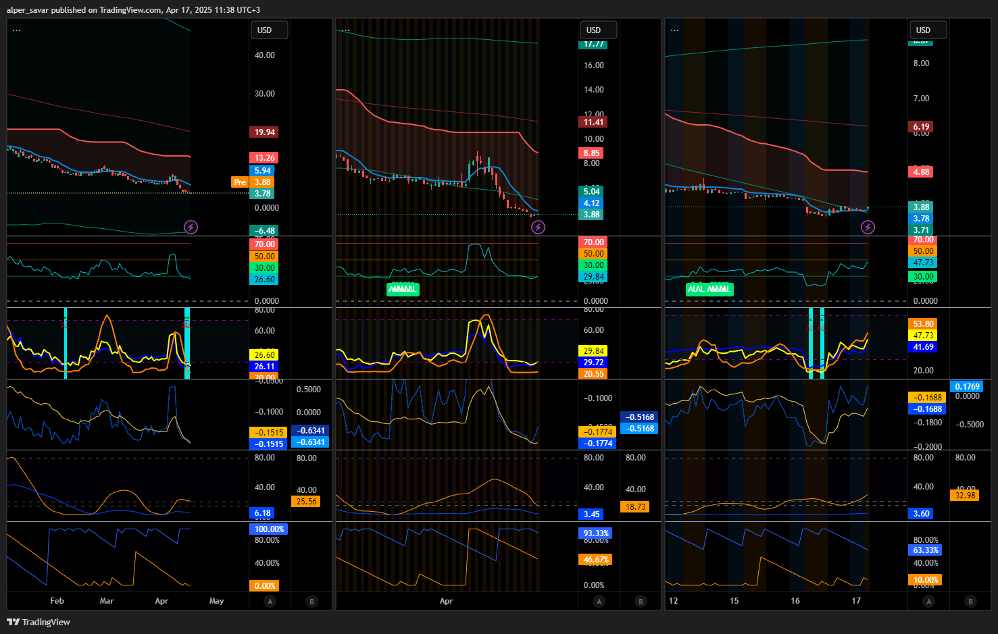Click the lightning icon on left chart
998x634 pixels.
point(191,227)
